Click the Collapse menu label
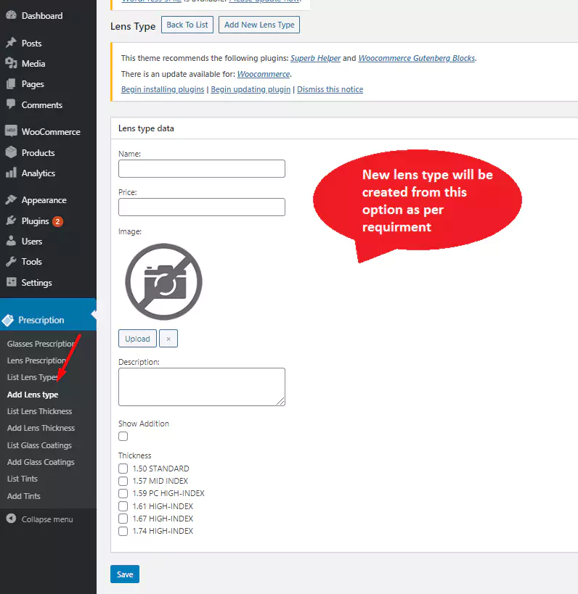The width and height of the screenshot is (578, 594). click(47, 519)
